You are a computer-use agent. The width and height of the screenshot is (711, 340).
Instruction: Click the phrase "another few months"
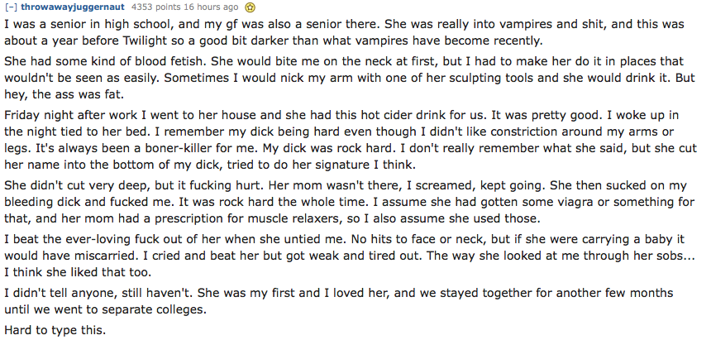point(568,293)
